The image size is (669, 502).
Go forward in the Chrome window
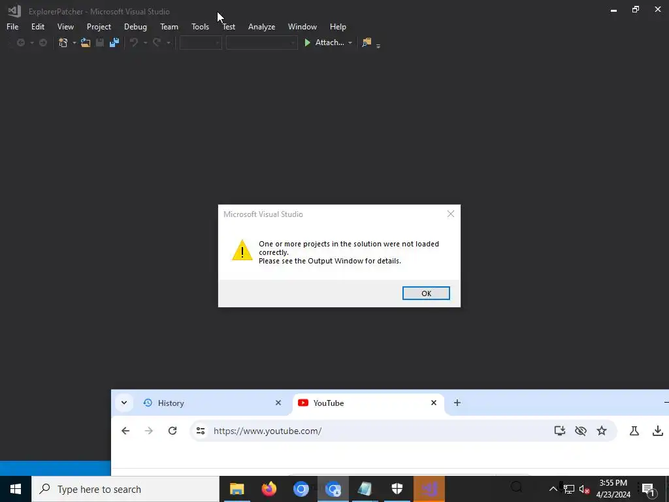click(x=148, y=431)
